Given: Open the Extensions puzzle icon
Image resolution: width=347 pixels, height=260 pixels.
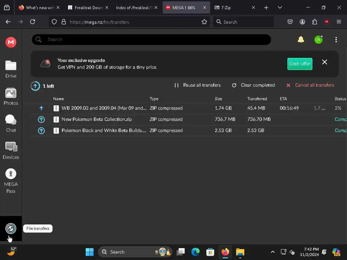Looking at the screenshot, I should point(314,22).
